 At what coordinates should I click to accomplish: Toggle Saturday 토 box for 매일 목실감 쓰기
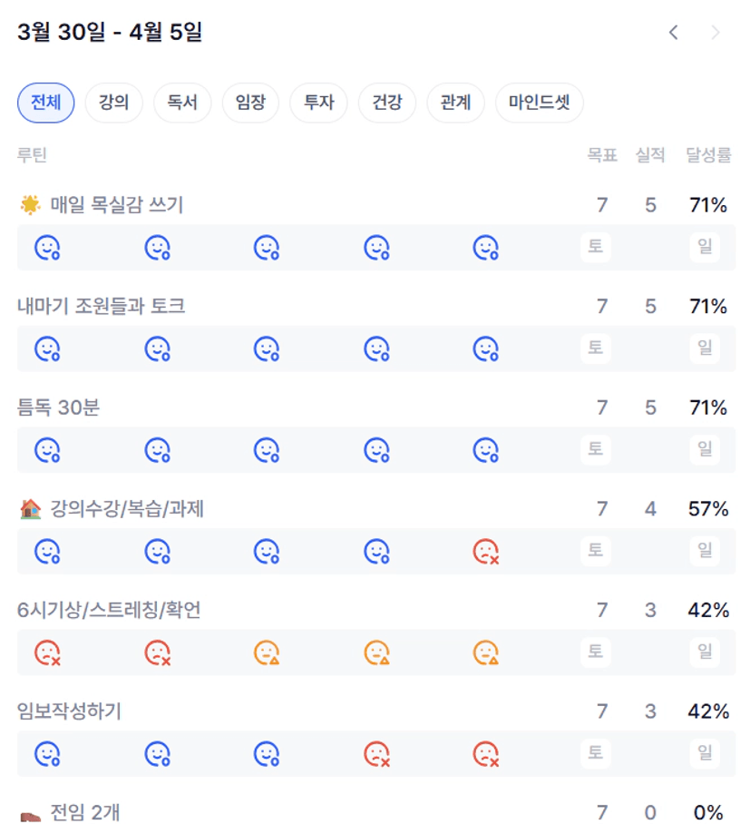[595, 246]
